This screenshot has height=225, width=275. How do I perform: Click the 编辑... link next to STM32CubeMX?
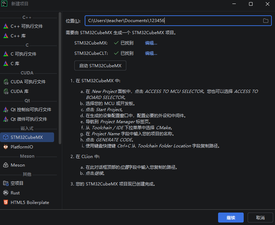[151, 43]
